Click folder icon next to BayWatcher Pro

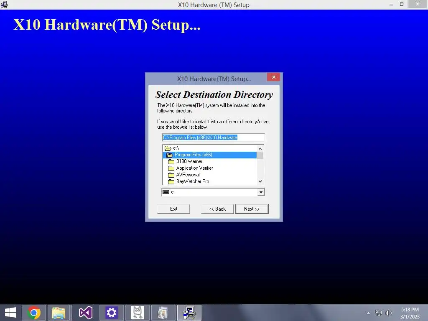click(171, 181)
